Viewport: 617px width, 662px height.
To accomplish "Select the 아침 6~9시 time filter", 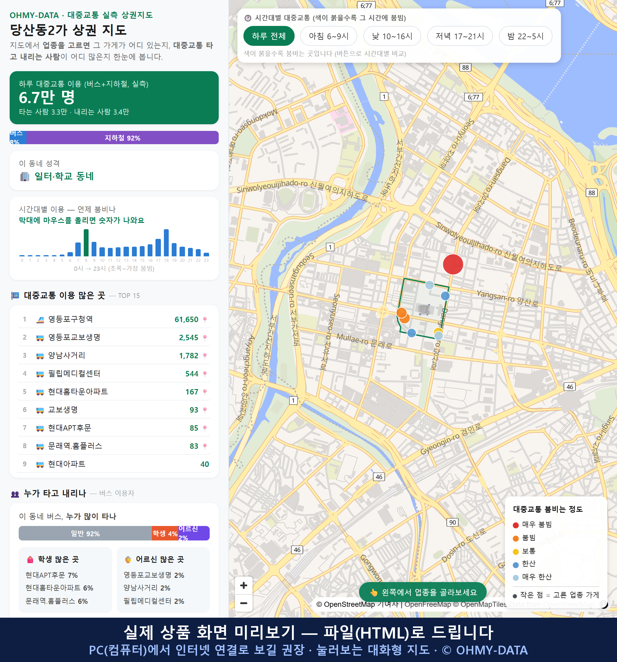I will point(329,36).
